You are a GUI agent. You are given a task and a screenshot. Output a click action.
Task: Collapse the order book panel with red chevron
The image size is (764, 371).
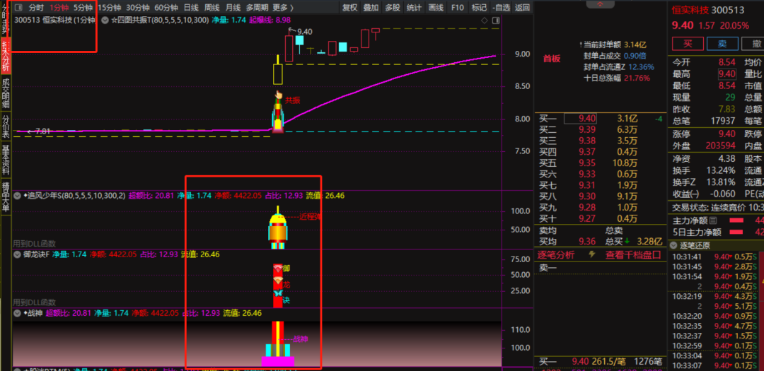point(600,4)
